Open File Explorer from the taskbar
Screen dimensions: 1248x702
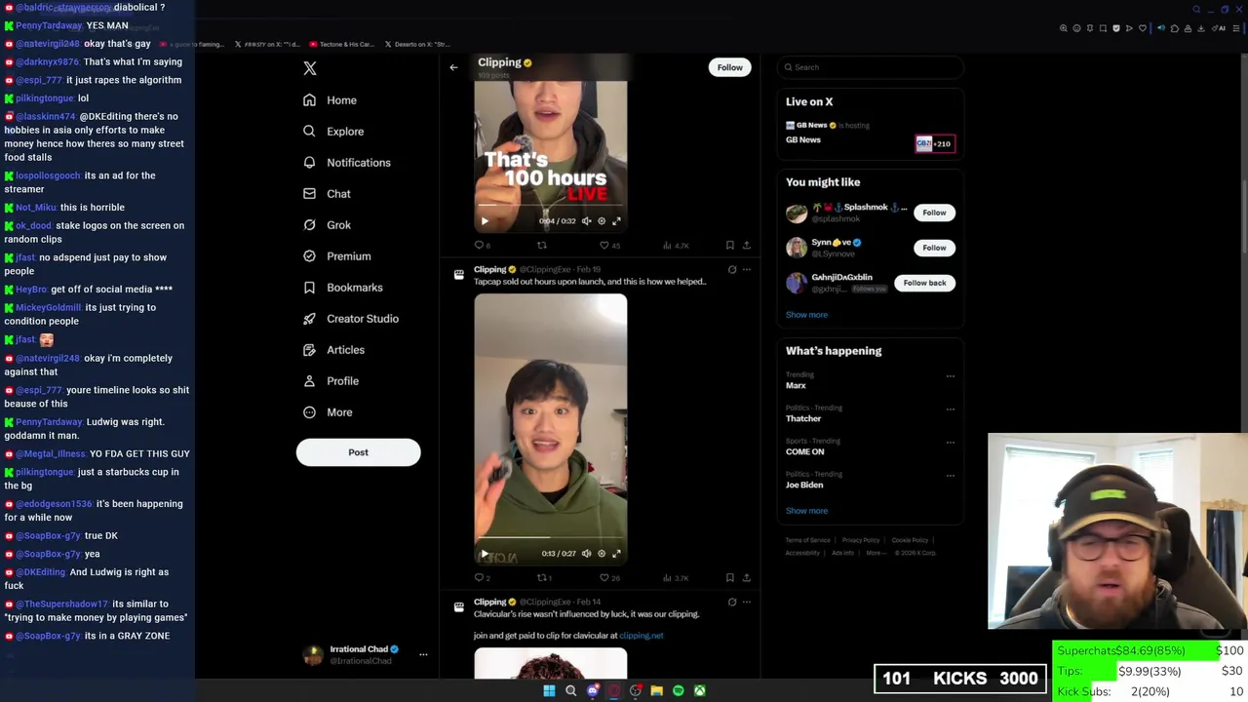tap(656, 691)
